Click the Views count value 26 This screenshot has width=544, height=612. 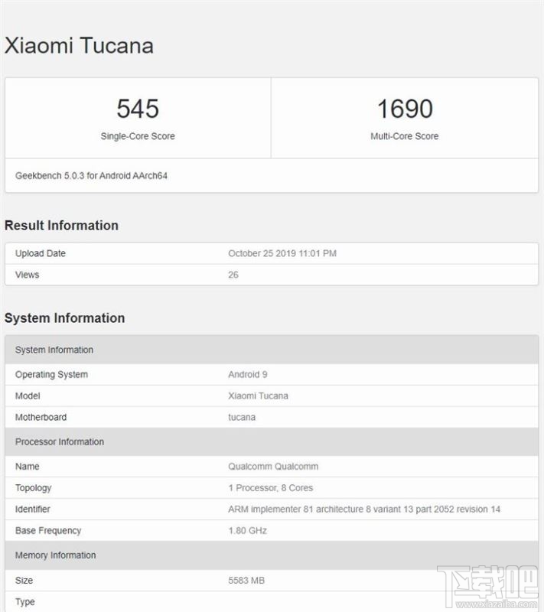click(x=233, y=275)
